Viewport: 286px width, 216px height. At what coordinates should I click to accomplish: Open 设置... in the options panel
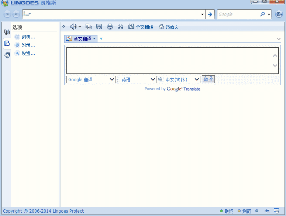coord(28,53)
